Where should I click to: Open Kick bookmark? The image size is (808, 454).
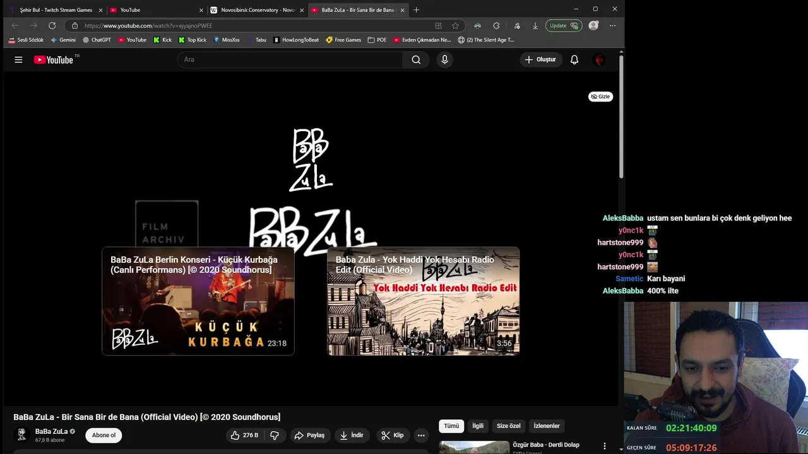162,40
